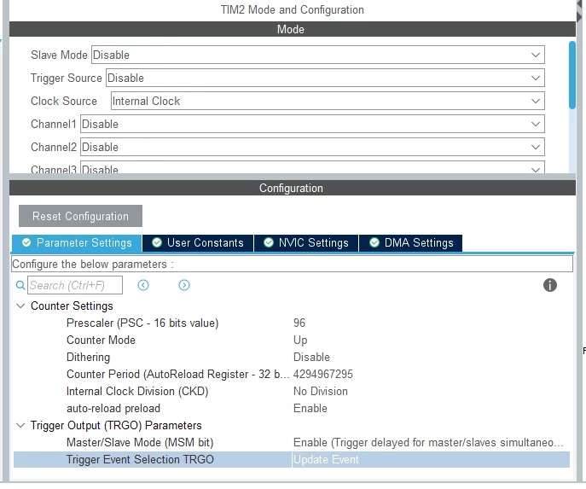
Task: Click the Mode section header
Action: pyautogui.click(x=293, y=29)
